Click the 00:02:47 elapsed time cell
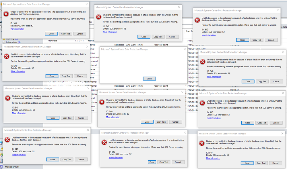 234,90
